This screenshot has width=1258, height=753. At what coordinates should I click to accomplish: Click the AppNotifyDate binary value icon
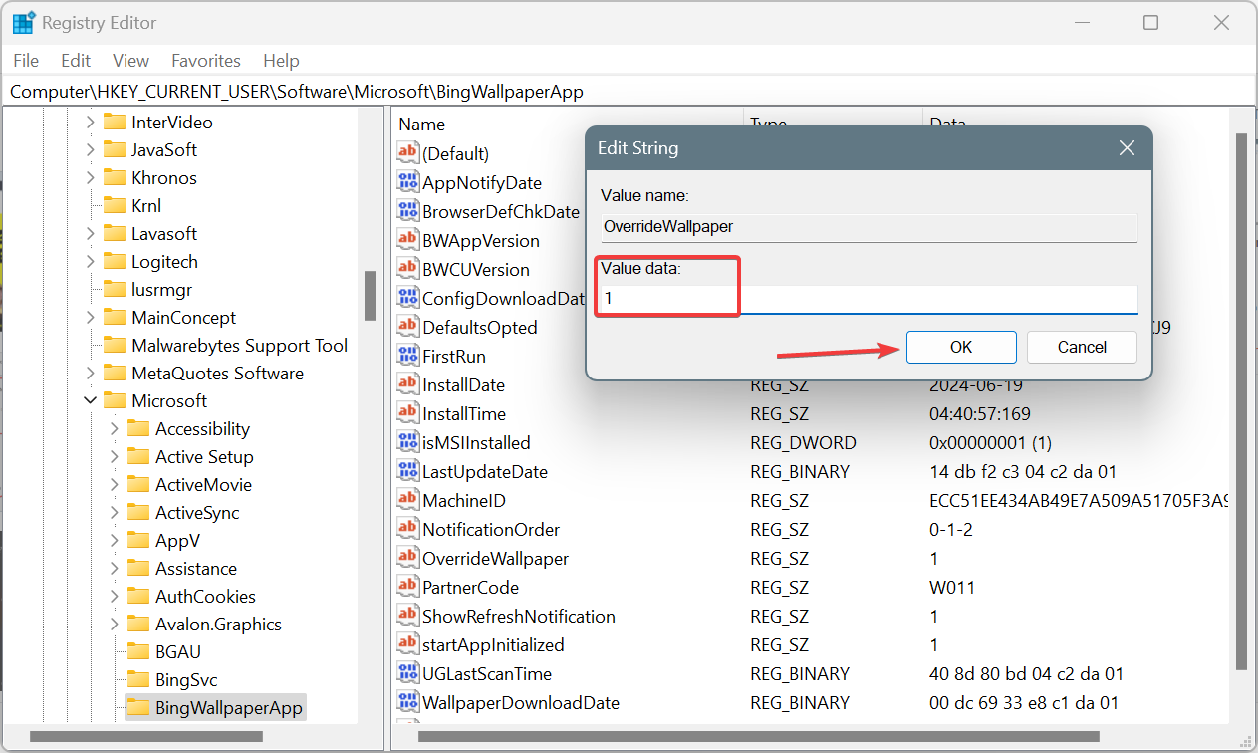(x=407, y=182)
